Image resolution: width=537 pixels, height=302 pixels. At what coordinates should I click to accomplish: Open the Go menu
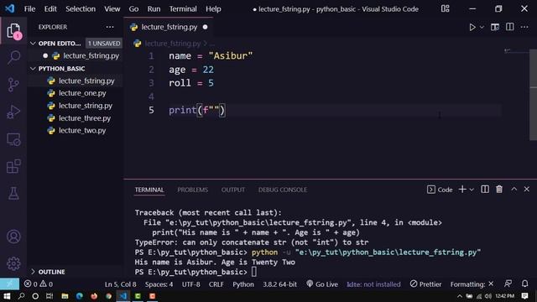pos(133,9)
